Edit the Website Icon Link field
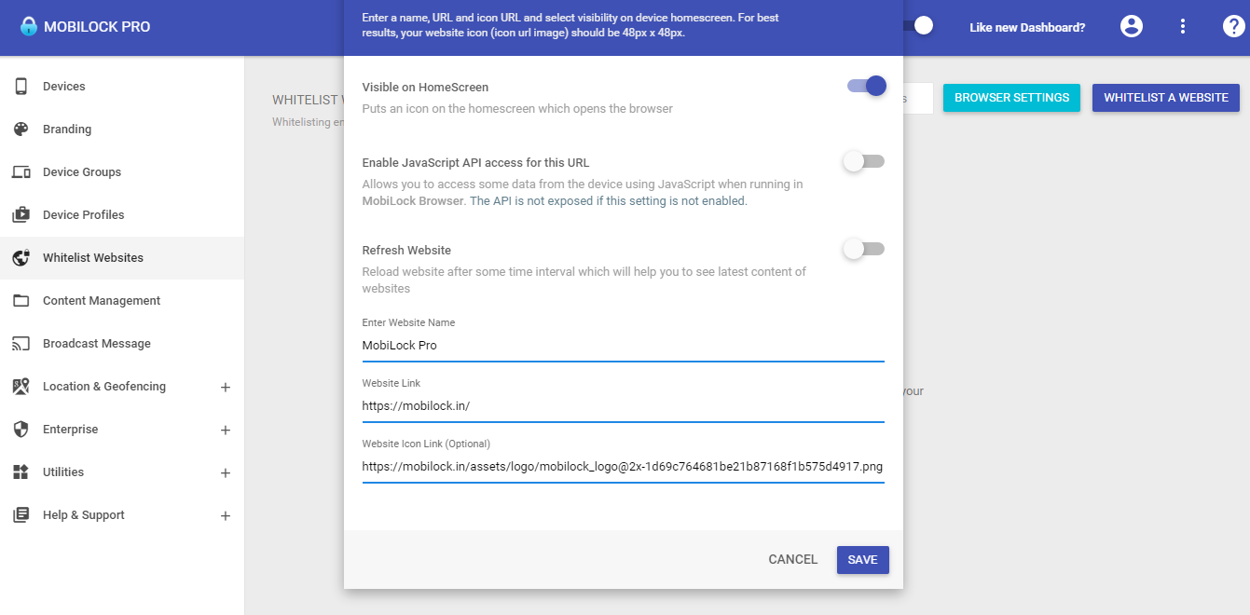The width and height of the screenshot is (1250, 615). [x=623, y=467]
